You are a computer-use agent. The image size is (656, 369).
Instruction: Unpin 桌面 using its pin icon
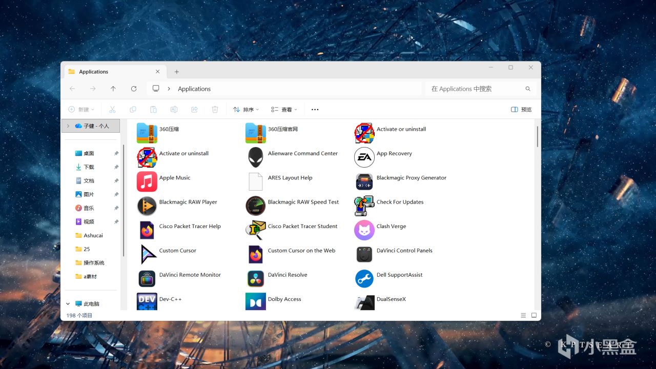(x=116, y=153)
